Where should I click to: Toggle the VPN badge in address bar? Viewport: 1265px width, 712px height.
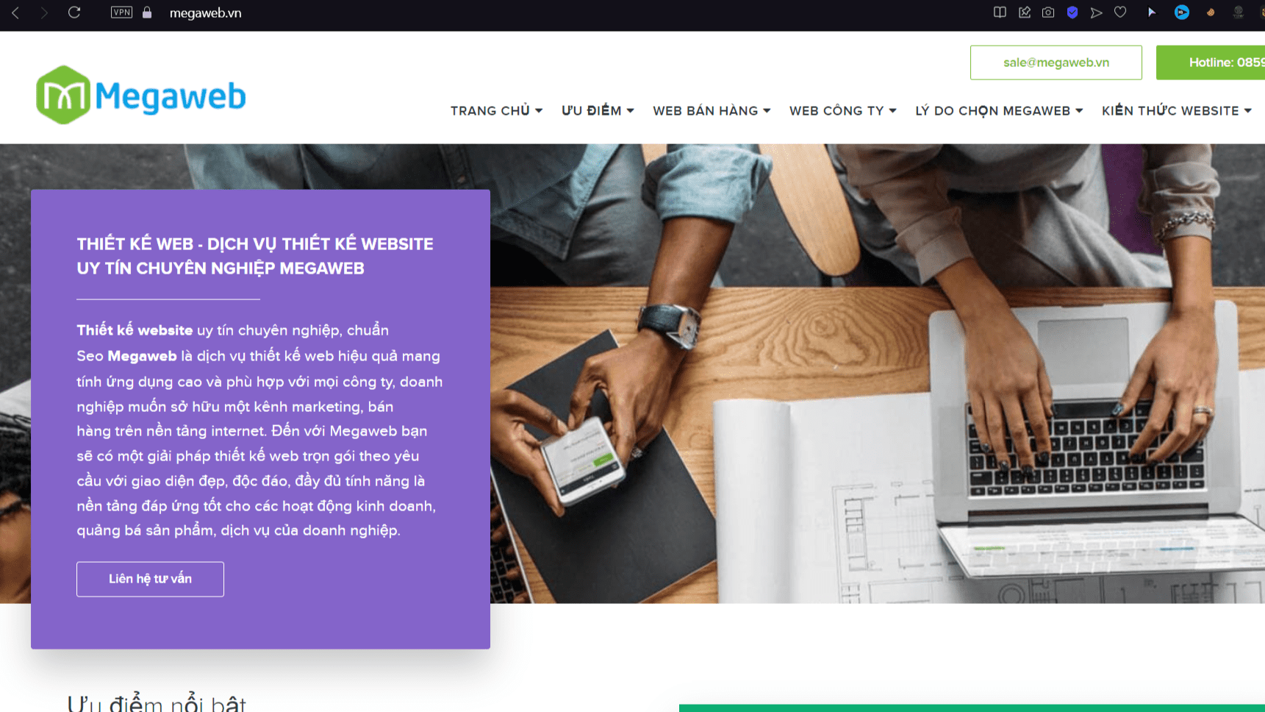pos(121,13)
